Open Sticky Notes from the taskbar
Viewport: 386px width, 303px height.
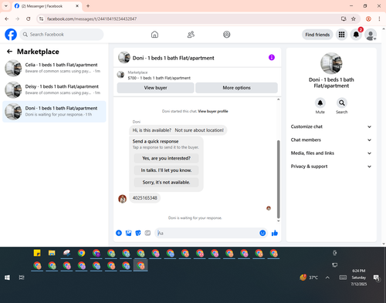point(37,253)
